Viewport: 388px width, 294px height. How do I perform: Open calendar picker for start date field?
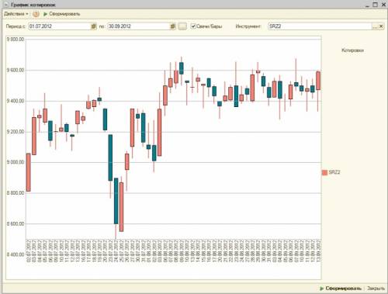(93, 26)
